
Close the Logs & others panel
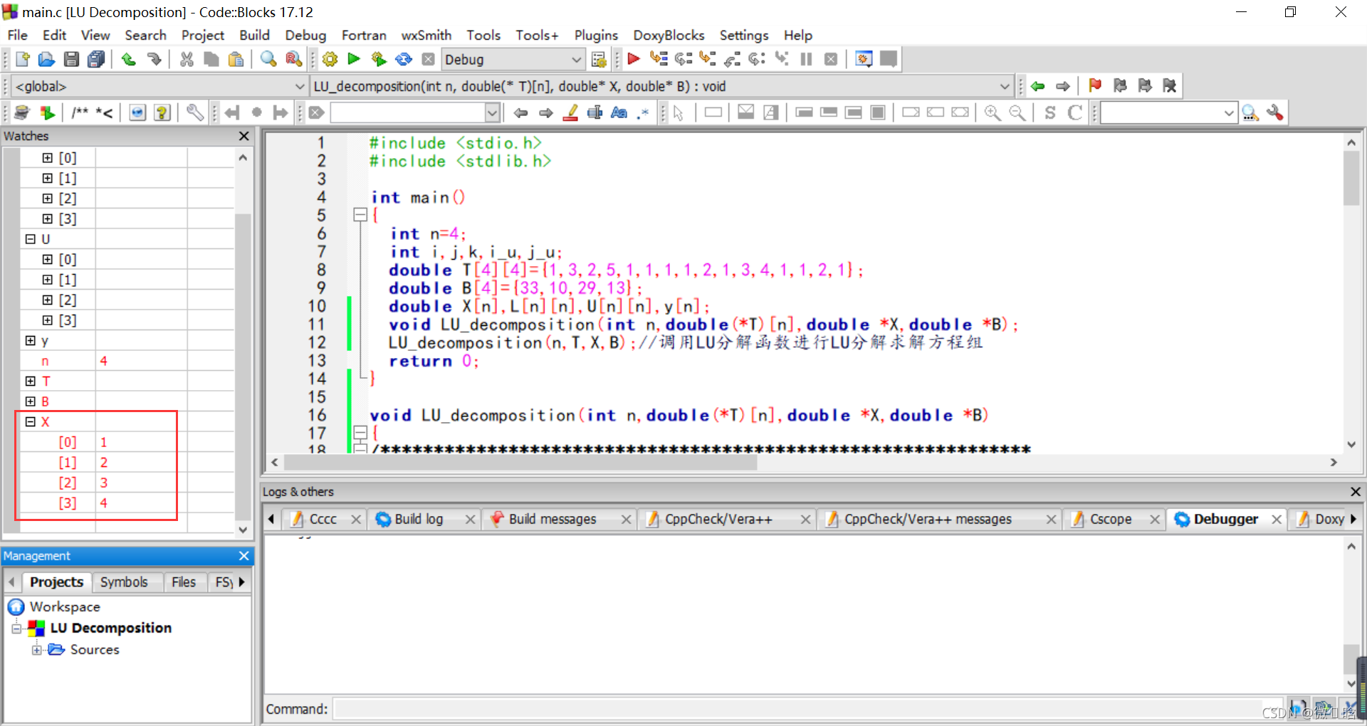click(x=1356, y=492)
